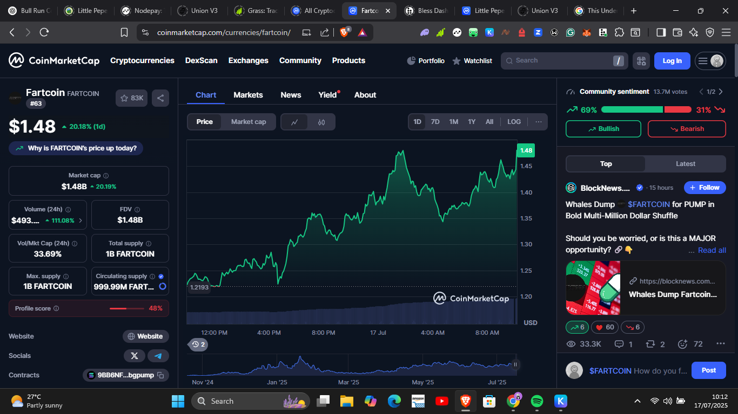This screenshot has height=414, width=738.
Task: Switch to the Yield tab
Action: click(328, 95)
